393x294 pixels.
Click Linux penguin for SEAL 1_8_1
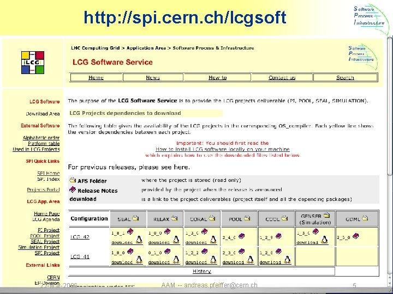click(x=139, y=240)
